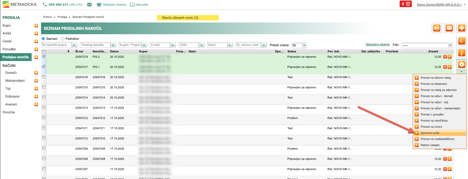
Task: Select the Podrobno radio button
Action: [x=63, y=39]
